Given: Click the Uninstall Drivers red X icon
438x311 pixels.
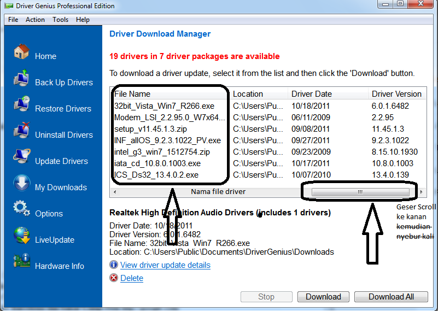Looking at the screenshot, I should (x=21, y=130).
